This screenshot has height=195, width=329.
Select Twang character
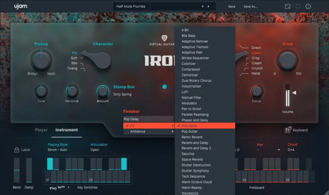click(72, 68)
